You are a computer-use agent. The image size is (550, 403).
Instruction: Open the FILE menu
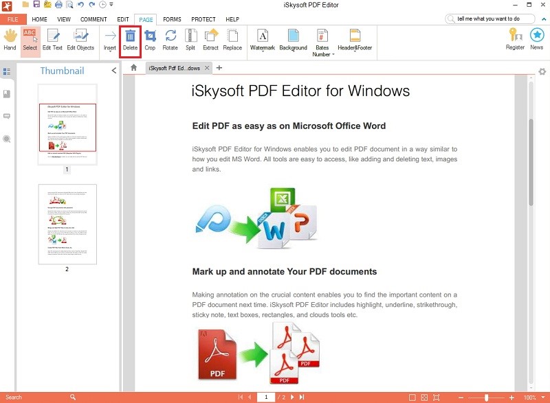click(x=13, y=19)
